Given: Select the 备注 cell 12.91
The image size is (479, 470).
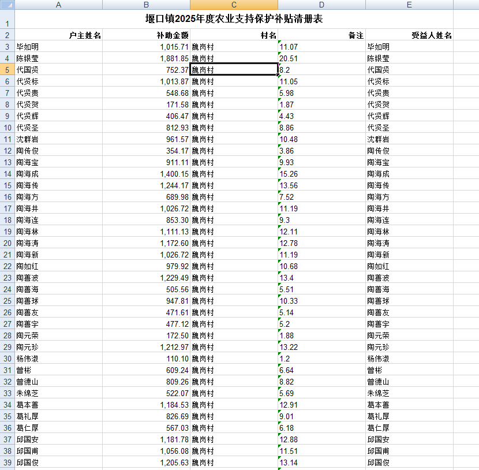Looking at the screenshot, I should (321, 405).
